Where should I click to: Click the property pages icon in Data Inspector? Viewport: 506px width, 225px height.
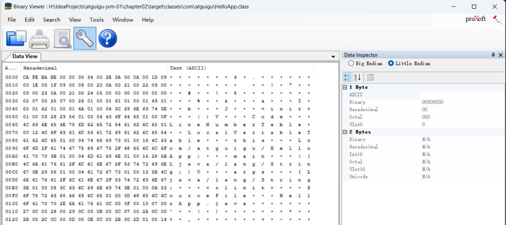[x=370, y=77]
